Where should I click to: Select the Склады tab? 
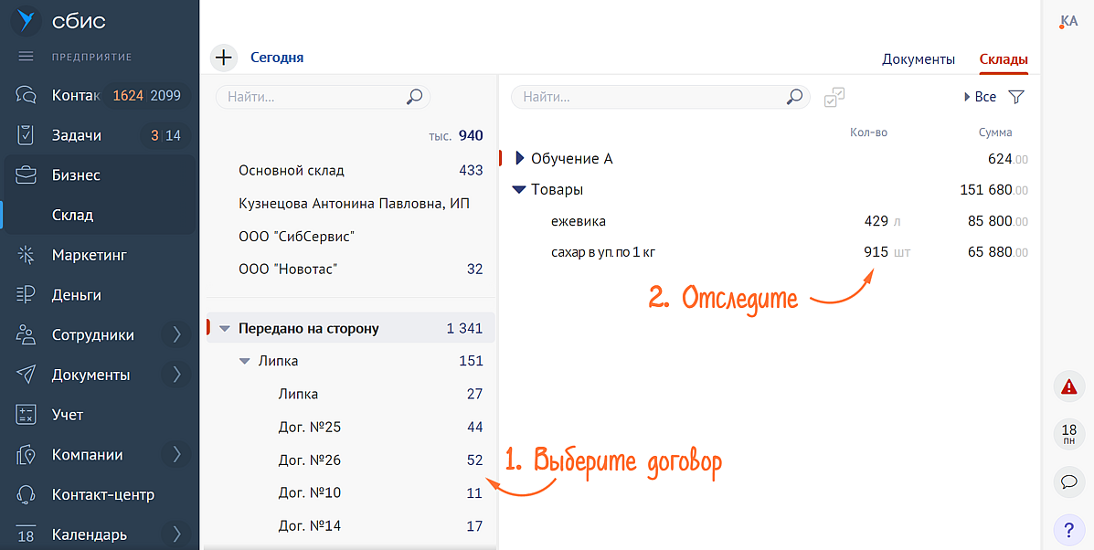pyautogui.click(x=1004, y=58)
